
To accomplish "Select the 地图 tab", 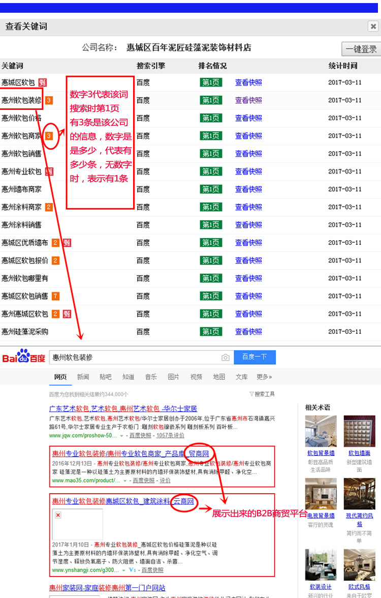I will coord(219,377).
